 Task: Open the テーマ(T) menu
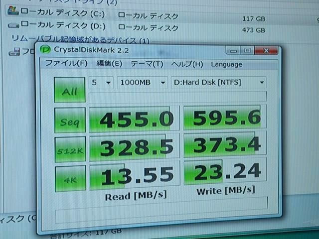tap(147, 64)
